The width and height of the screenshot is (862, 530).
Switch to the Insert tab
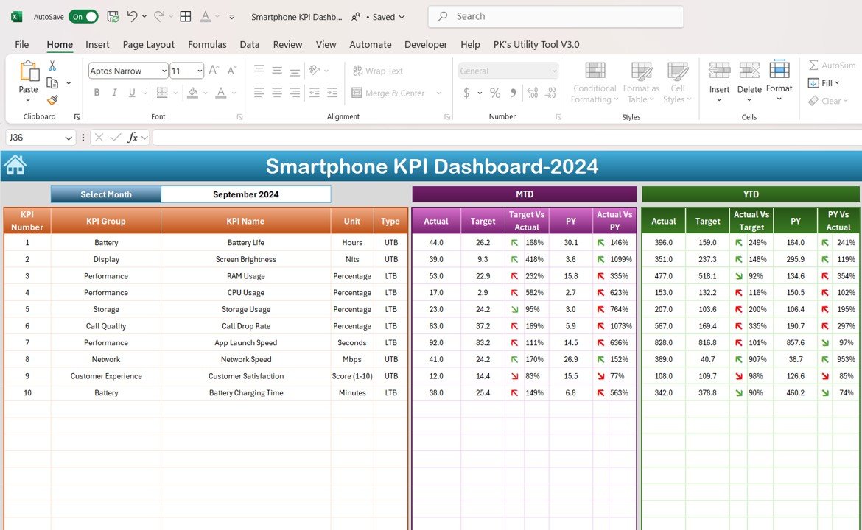click(x=97, y=44)
